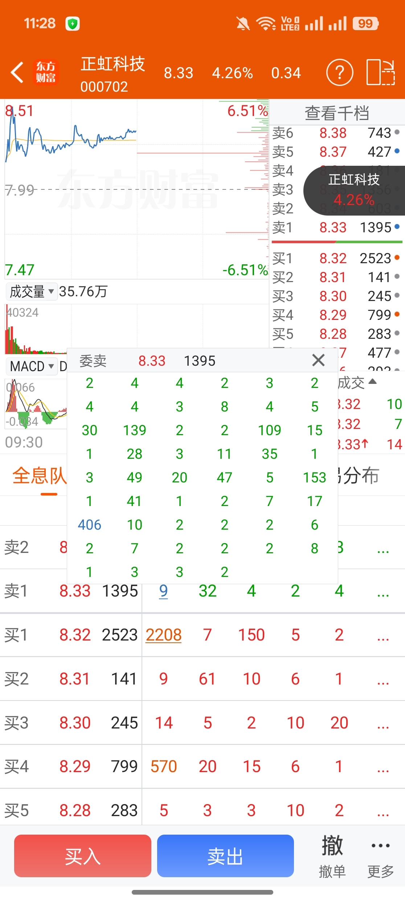Image resolution: width=405 pixels, height=903 pixels.
Task: Select 卖5 row price 8.37
Action: click(337, 152)
